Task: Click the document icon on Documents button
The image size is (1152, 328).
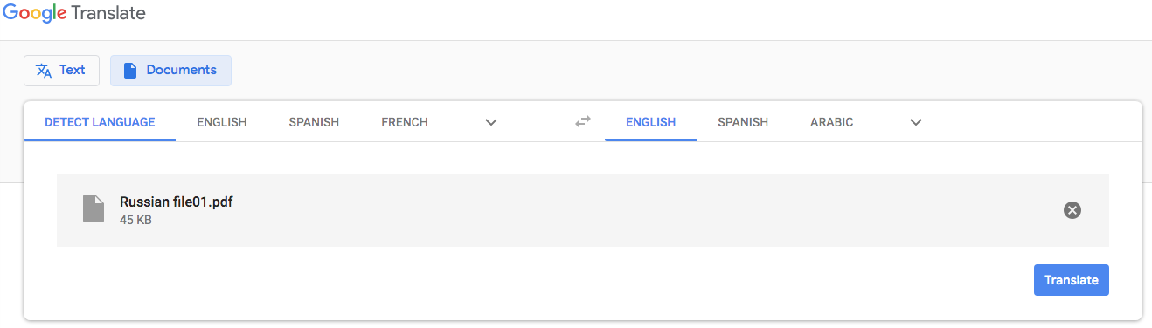Action: point(130,71)
